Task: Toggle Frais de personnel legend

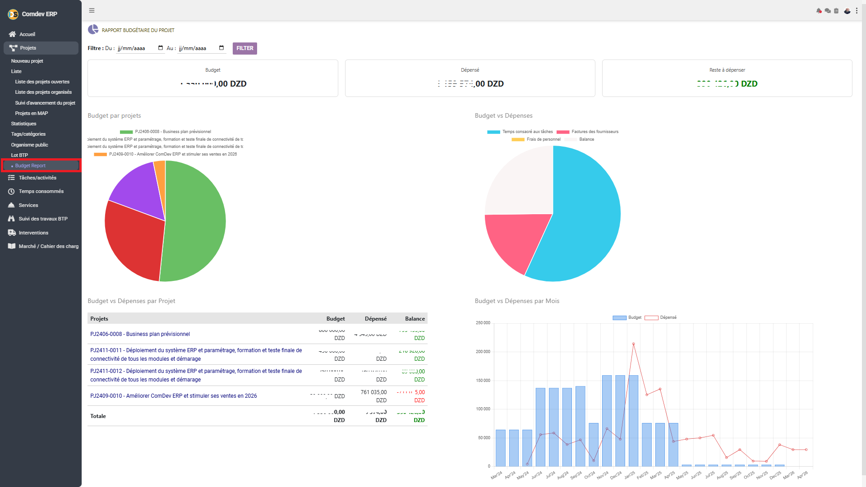Action: click(x=536, y=139)
